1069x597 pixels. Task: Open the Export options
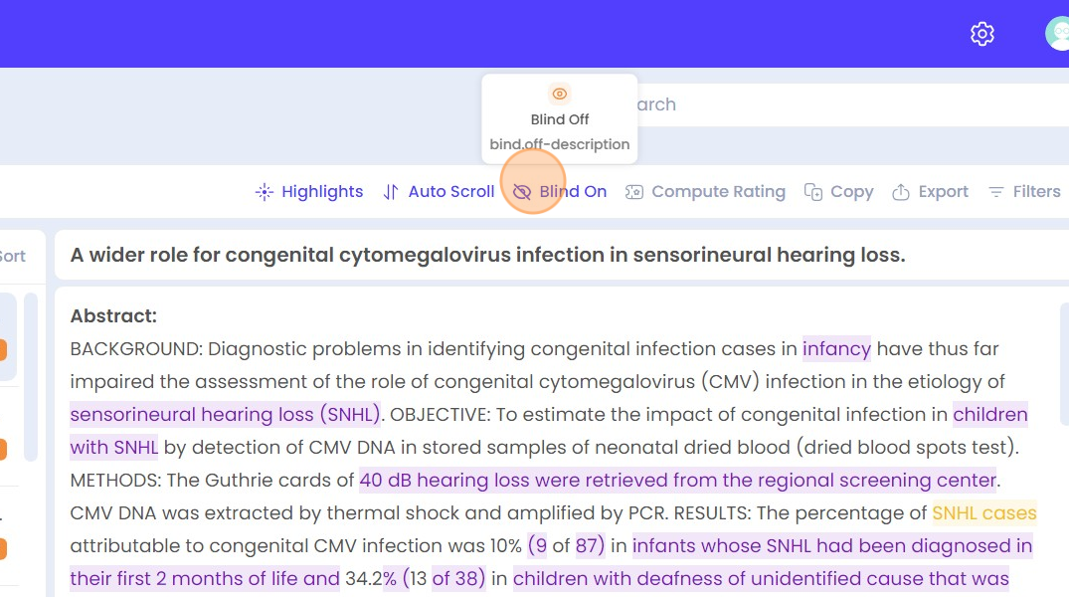943,192
